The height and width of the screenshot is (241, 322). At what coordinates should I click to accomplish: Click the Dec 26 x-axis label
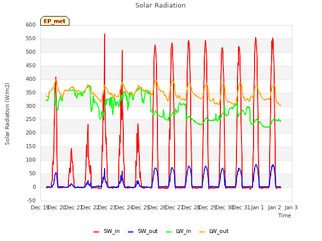157,207
